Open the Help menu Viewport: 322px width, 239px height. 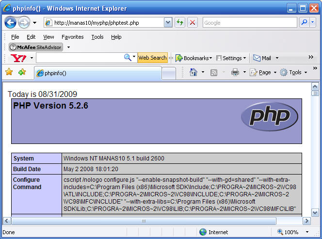116,37
